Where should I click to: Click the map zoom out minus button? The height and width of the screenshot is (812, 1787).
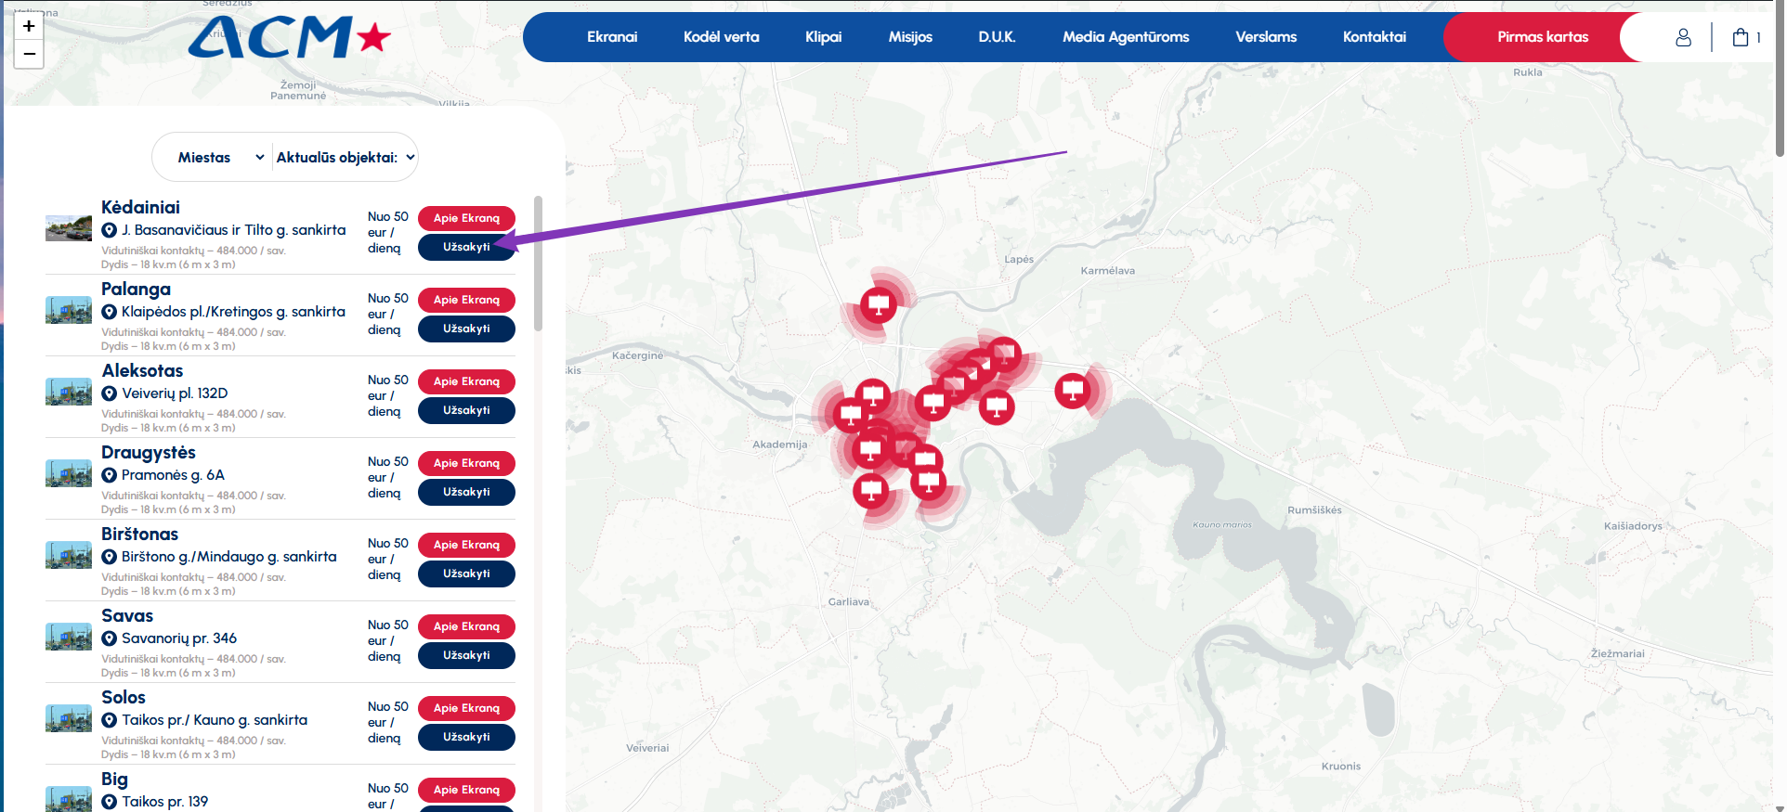[29, 55]
